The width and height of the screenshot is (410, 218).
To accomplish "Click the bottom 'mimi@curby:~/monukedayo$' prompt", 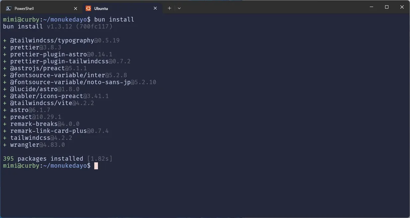I will point(47,166).
